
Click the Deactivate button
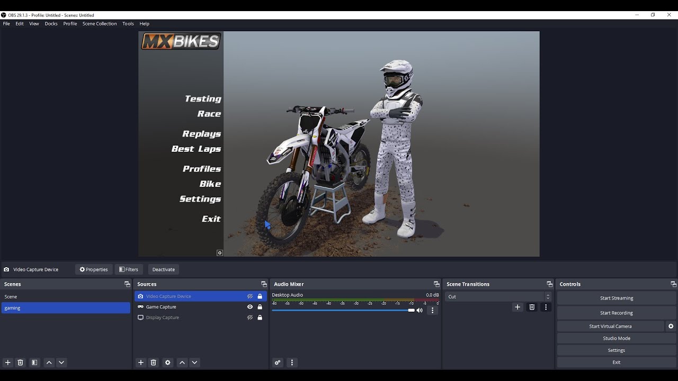(x=164, y=269)
